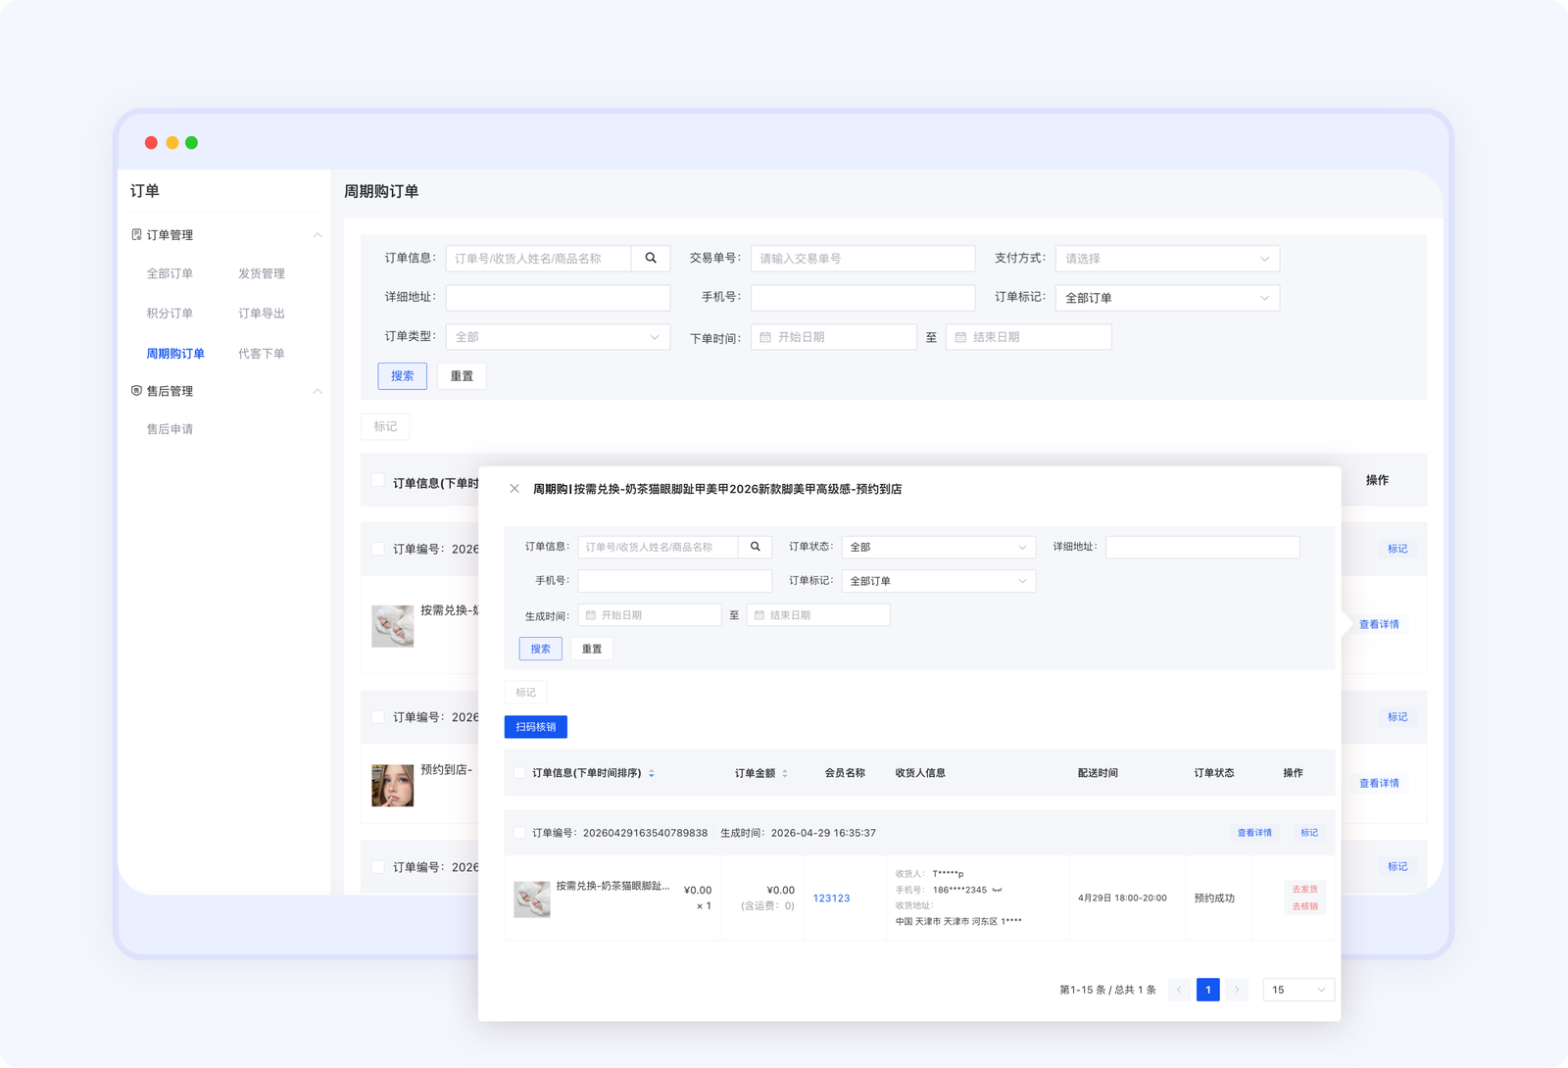Toggle the select-all checkbox in dialog table header
Screen dimensions: 1568x1068
pyautogui.click(x=519, y=773)
